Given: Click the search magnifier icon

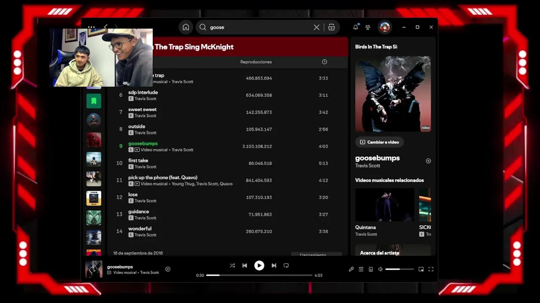Looking at the screenshot, I should (203, 27).
